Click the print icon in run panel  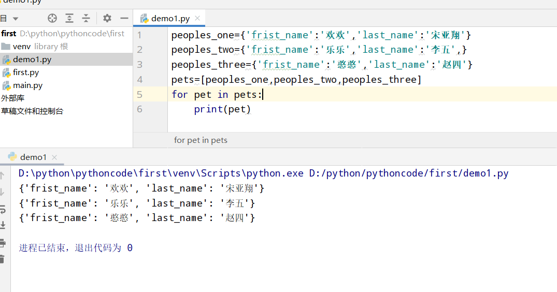pos(2,243)
